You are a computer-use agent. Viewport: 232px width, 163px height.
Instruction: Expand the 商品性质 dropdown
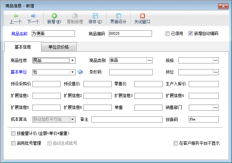point(72,60)
